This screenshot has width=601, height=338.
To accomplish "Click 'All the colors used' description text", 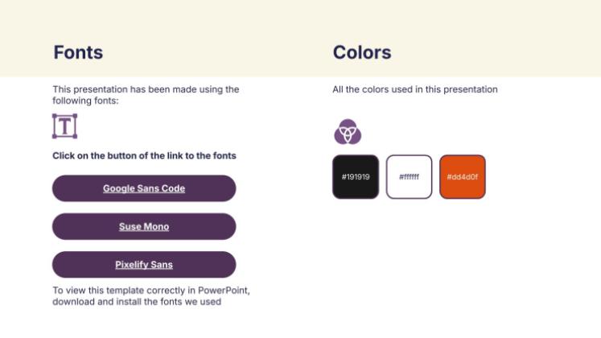I will (x=415, y=89).
